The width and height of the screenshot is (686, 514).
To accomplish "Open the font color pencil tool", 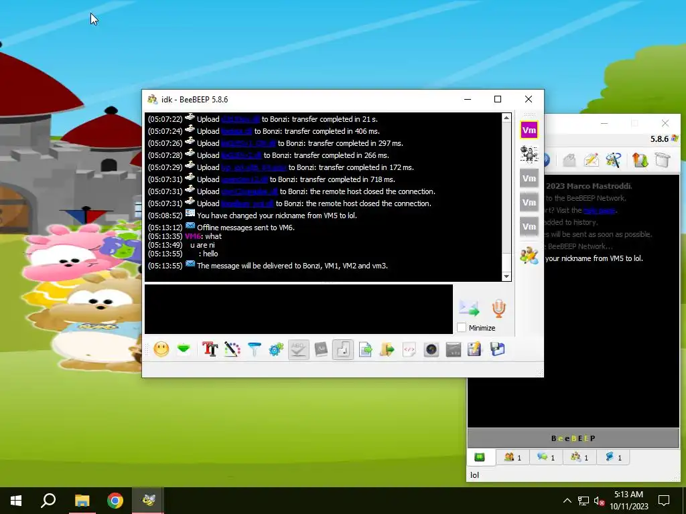I will [232, 349].
